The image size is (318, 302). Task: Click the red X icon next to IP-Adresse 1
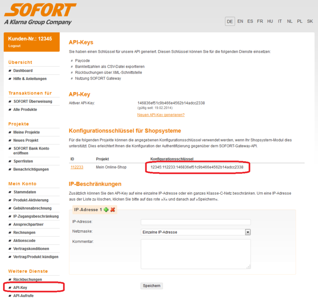coord(113,210)
